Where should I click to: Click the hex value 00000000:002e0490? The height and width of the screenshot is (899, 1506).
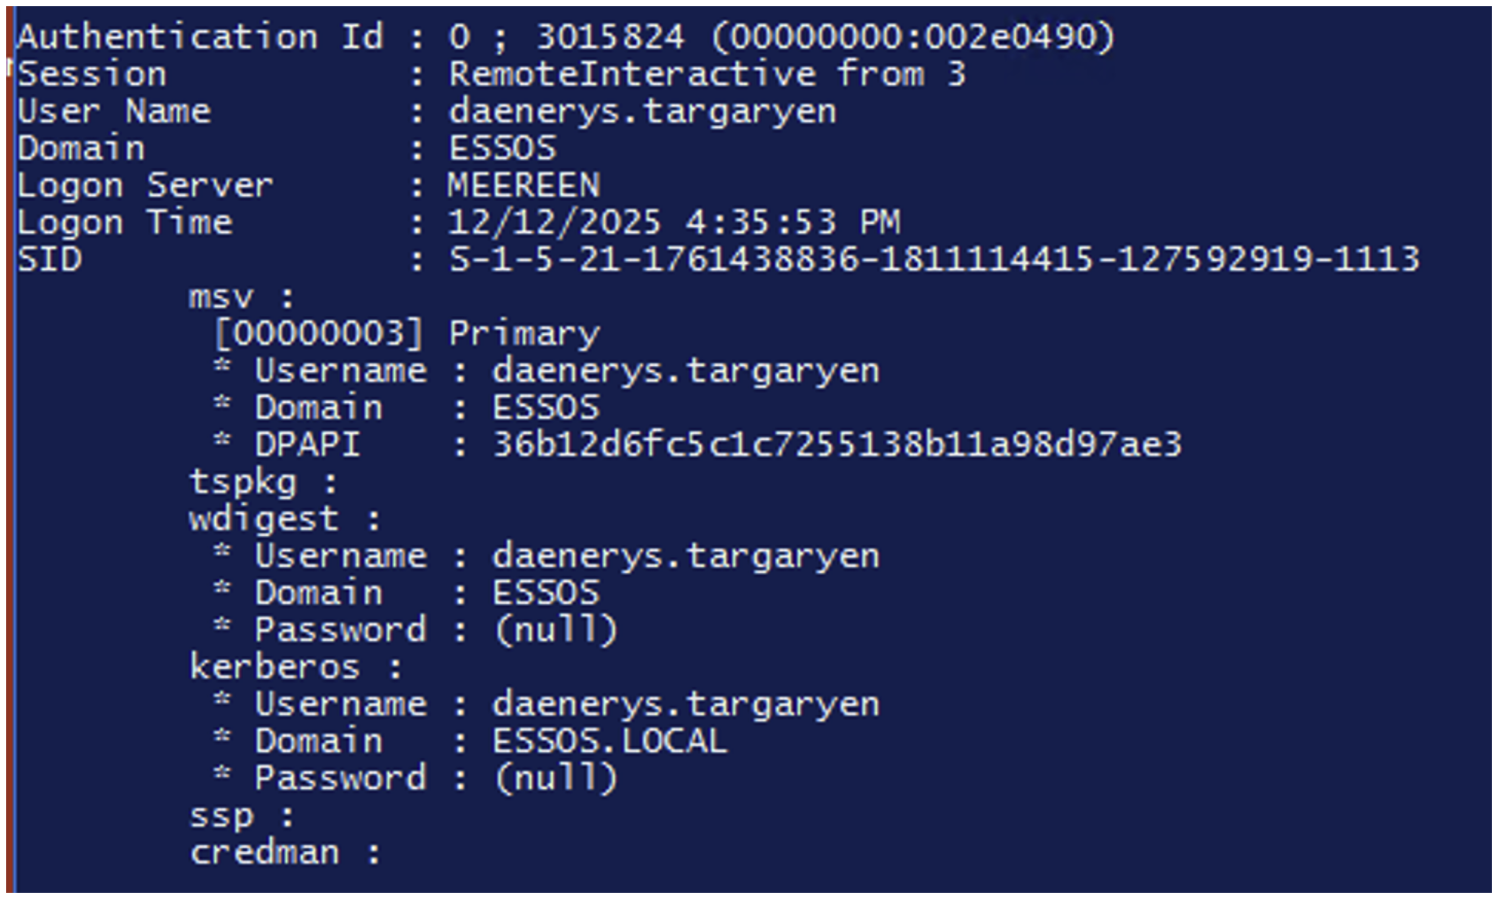click(x=912, y=37)
